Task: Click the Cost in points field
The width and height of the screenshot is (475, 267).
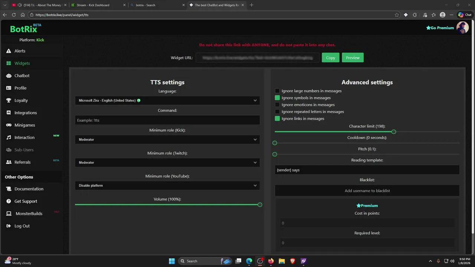Action: pyautogui.click(x=367, y=223)
